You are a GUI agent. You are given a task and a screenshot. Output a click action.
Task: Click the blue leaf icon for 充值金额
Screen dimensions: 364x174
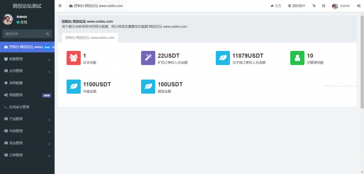pyautogui.click(x=74, y=87)
